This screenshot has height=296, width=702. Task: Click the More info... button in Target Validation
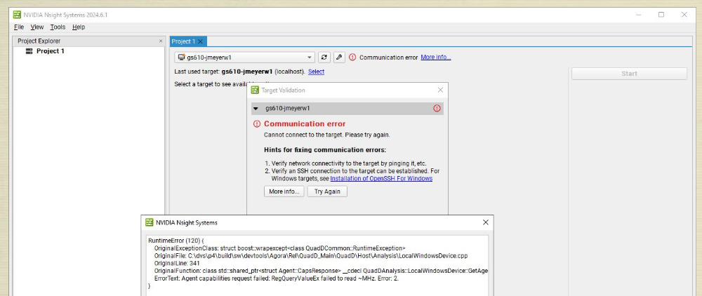pyautogui.click(x=284, y=191)
